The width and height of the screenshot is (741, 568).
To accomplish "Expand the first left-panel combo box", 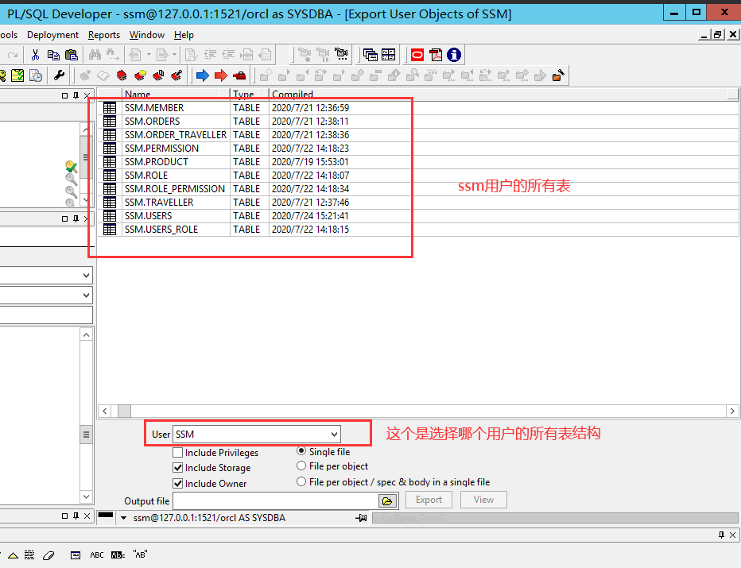I will pyautogui.click(x=86, y=276).
